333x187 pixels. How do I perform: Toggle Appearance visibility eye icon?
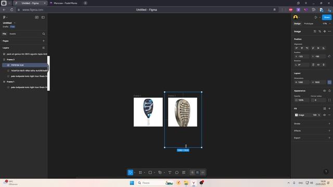pyautogui.click(x=324, y=91)
